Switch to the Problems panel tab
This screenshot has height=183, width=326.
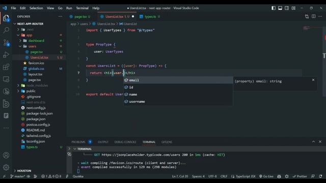(81, 142)
